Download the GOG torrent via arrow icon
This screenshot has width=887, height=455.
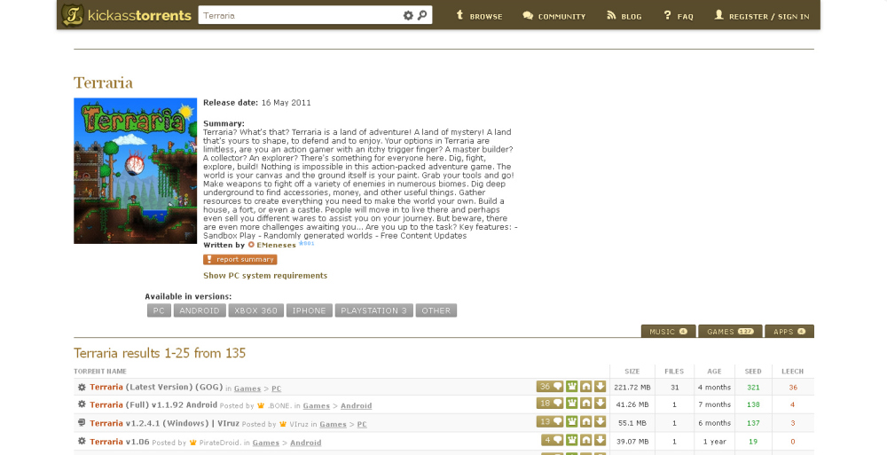(x=600, y=387)
